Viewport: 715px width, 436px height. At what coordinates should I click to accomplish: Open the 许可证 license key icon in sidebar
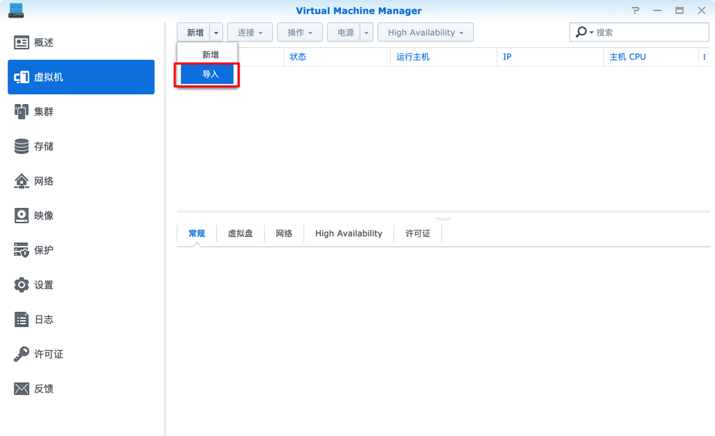(x=21, y=354)
